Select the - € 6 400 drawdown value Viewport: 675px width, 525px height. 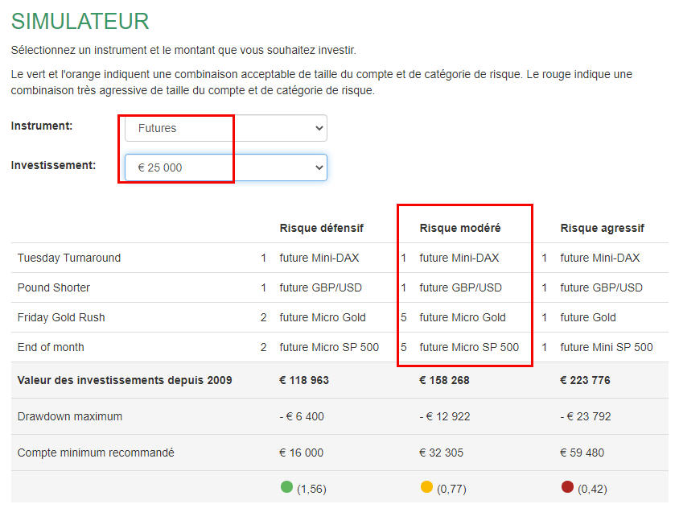point(302,416)
